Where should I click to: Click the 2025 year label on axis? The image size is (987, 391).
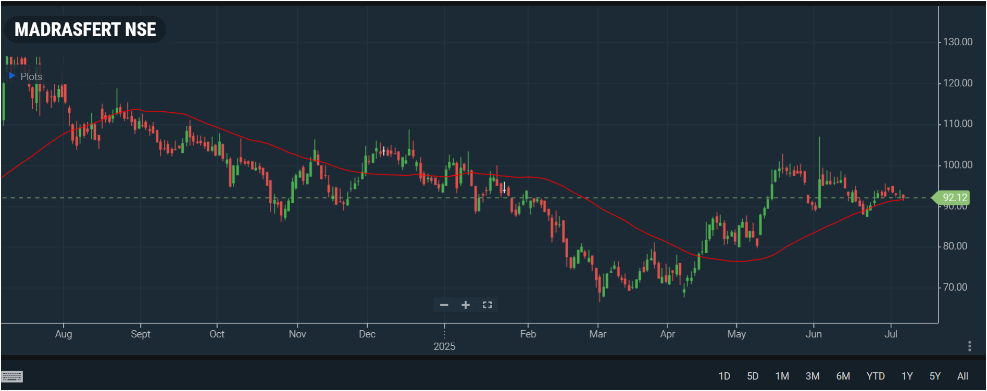pos(444,346)
